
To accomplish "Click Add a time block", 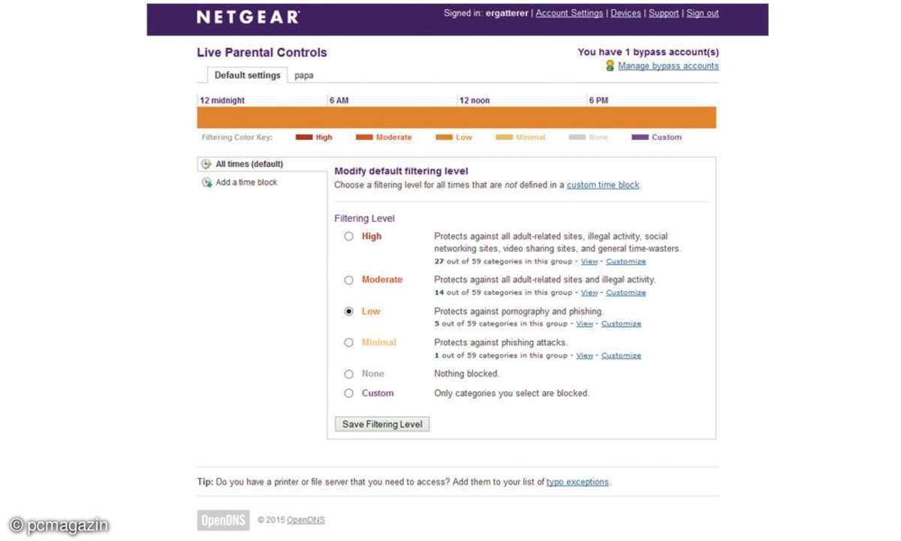I will click(246, 183).
